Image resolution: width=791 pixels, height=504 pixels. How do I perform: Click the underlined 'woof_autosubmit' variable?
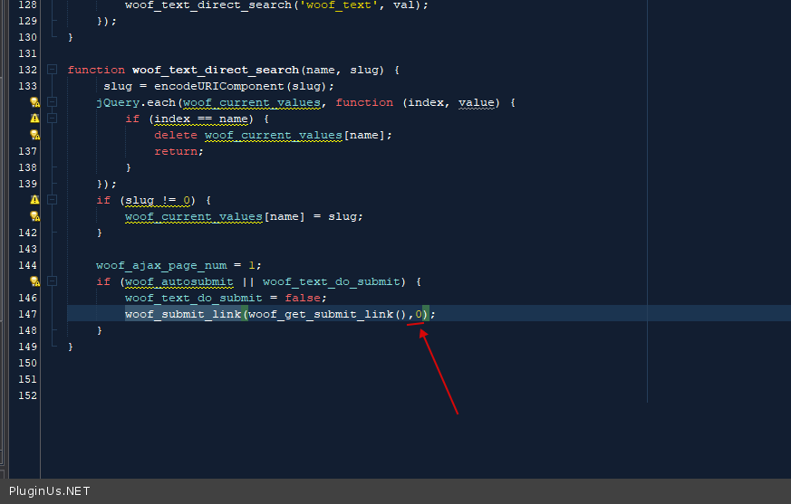pyautogui.click(x=179, y=281)
